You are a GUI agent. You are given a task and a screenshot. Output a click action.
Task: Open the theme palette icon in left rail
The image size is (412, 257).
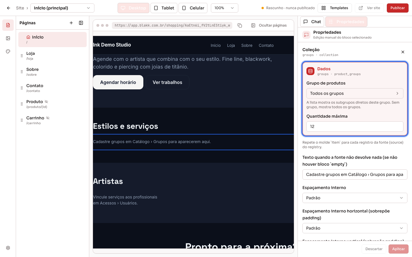tap(8, 51)
